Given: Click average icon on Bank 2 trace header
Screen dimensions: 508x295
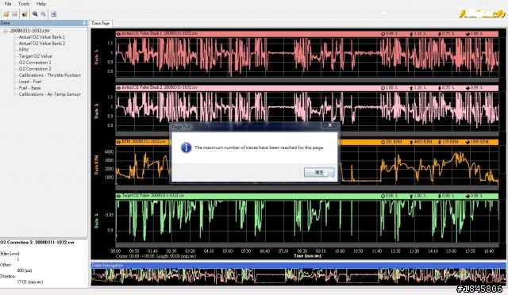Looking at the screenshot, I should point(468,88).
